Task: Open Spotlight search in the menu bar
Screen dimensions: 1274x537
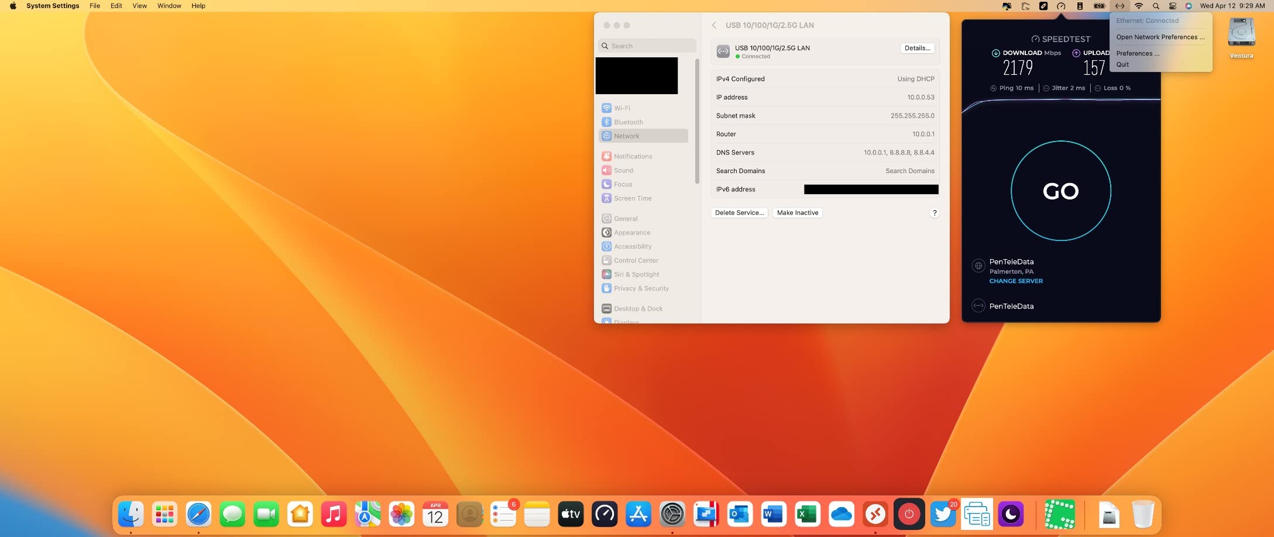Action: (1156, 6)
